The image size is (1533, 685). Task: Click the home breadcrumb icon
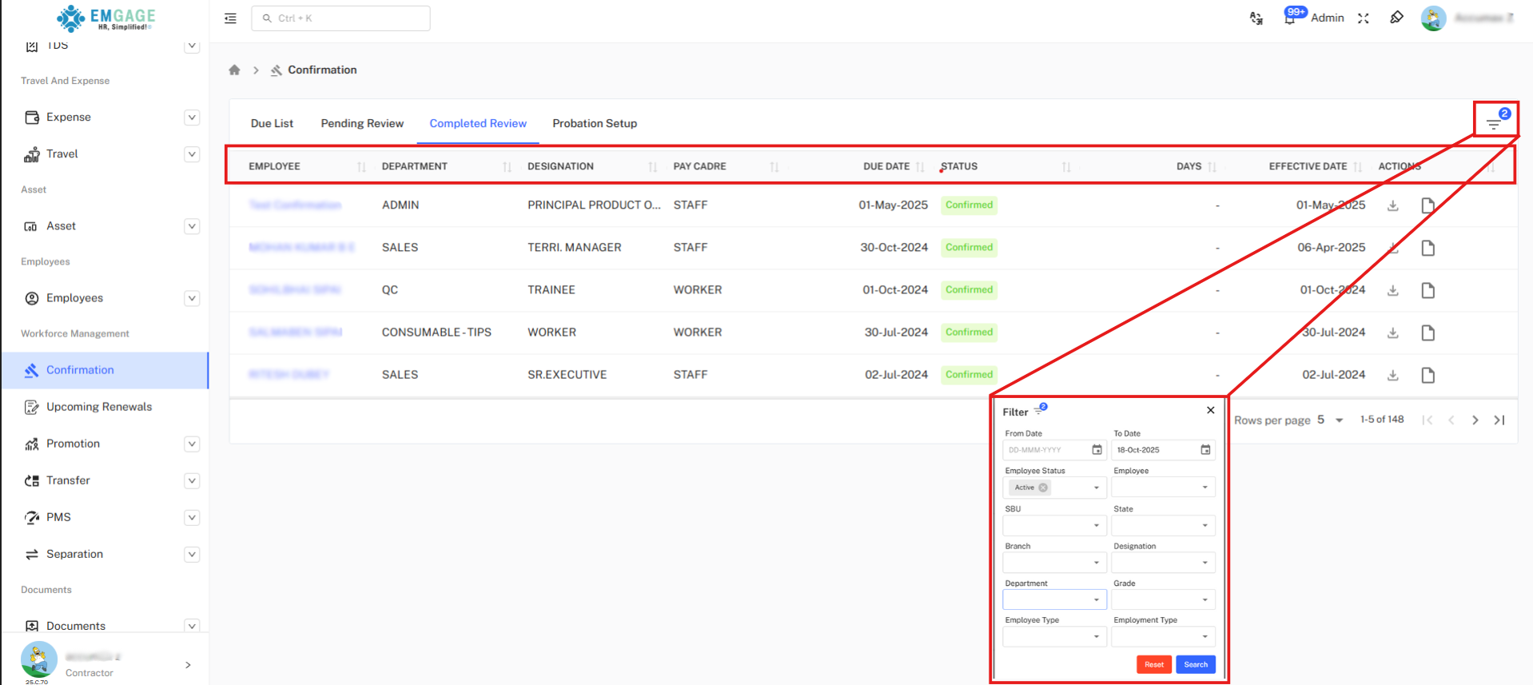234,70
